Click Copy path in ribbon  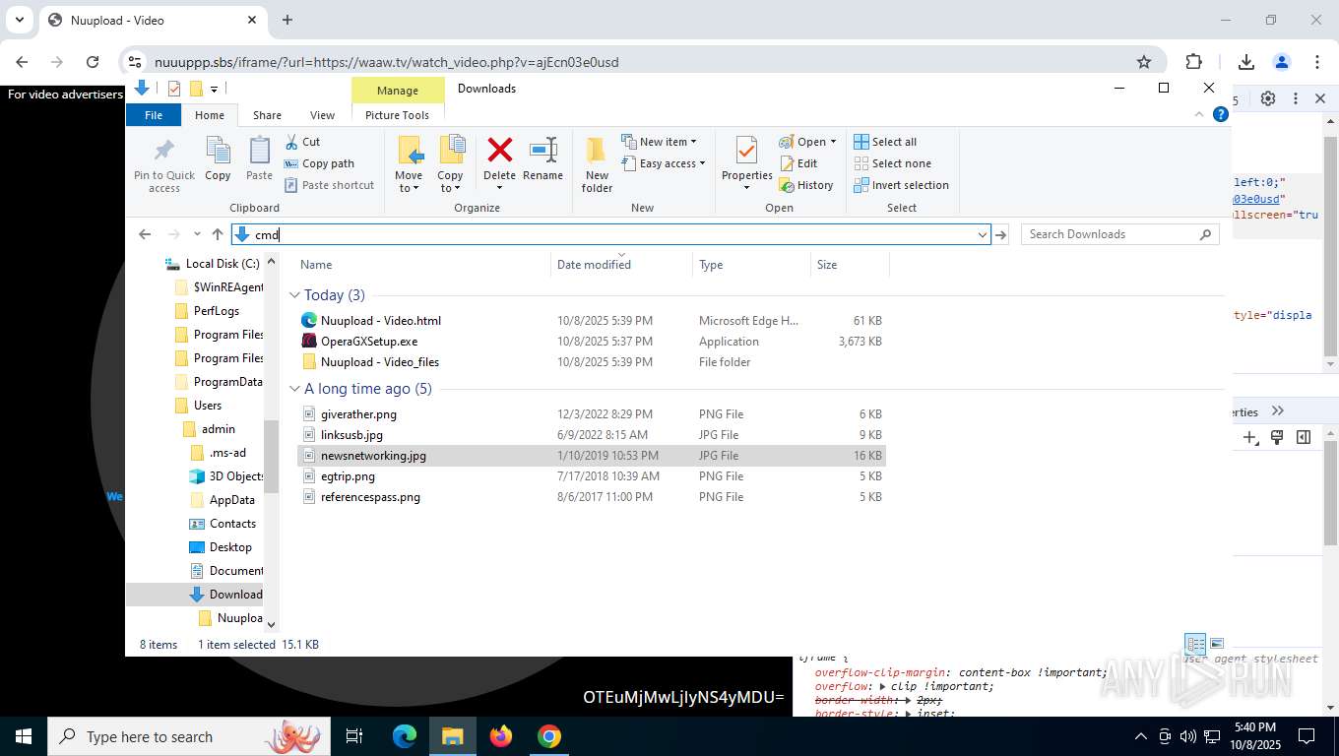click(319, 163)
